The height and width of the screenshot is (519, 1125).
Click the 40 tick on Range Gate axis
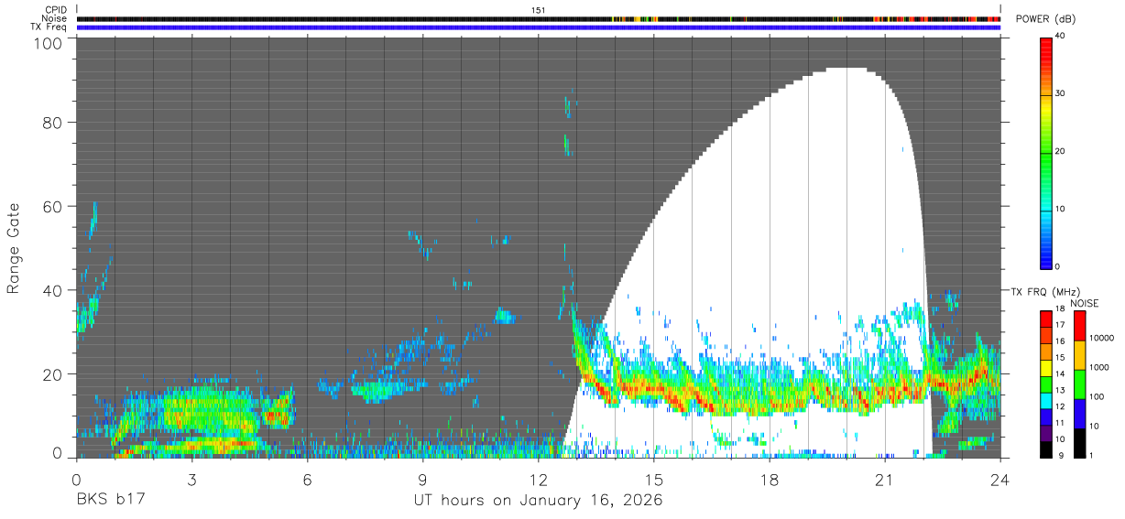[53, 290]
